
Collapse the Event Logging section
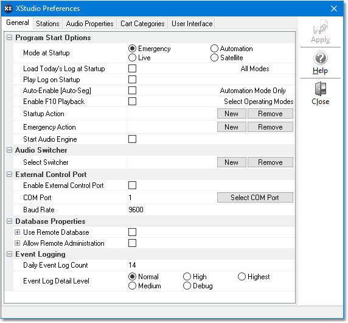click(9, 254)
